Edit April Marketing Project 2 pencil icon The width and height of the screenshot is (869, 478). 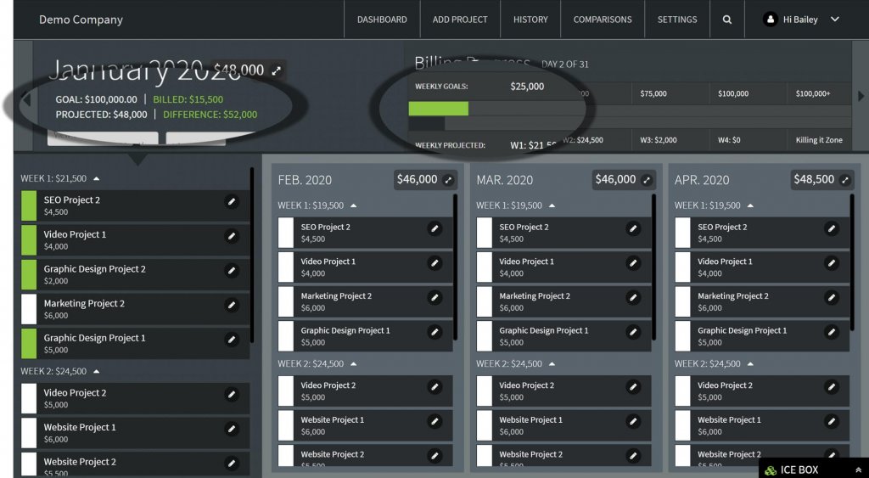coord(832,297)
